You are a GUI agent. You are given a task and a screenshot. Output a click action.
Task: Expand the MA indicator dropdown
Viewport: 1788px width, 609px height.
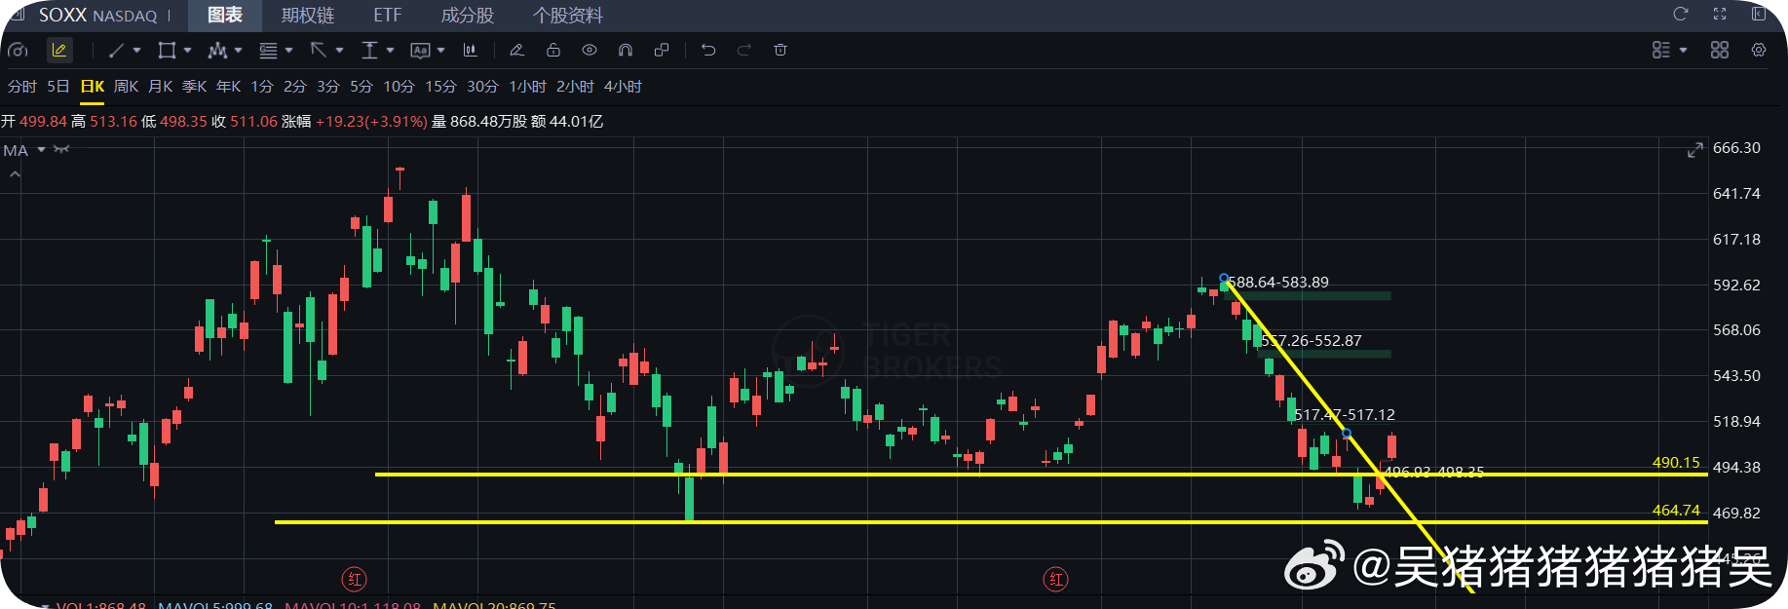(42, 149)
